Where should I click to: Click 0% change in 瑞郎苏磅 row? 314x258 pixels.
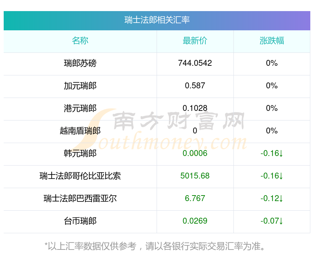click(272, 63)
